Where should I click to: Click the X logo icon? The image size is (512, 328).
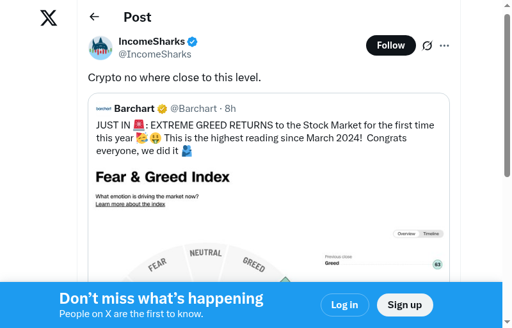(49, 18)
